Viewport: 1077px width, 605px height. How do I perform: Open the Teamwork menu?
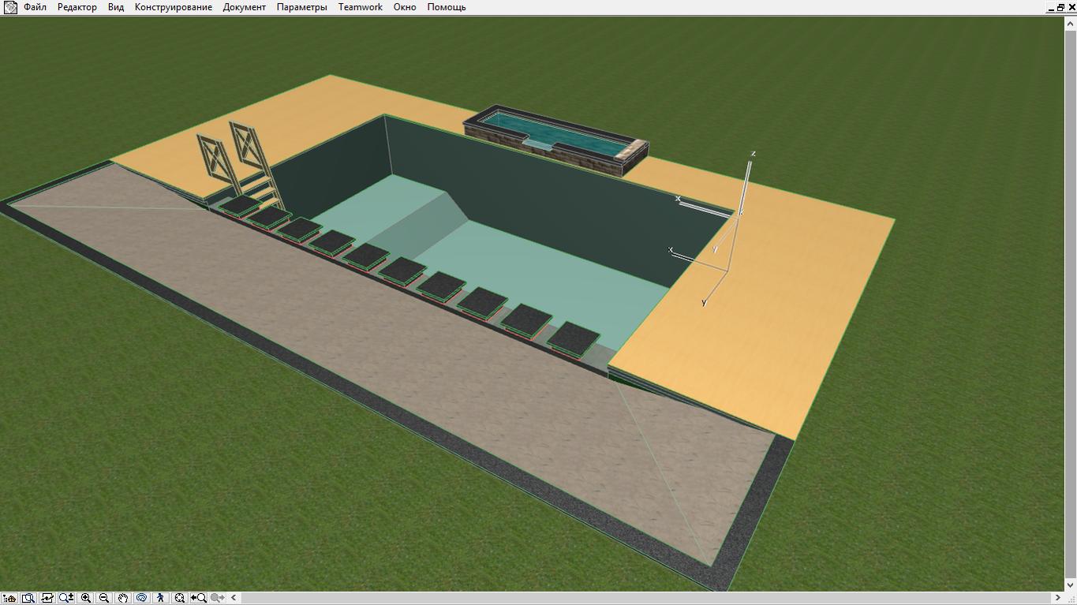click(x=361, y=7)
